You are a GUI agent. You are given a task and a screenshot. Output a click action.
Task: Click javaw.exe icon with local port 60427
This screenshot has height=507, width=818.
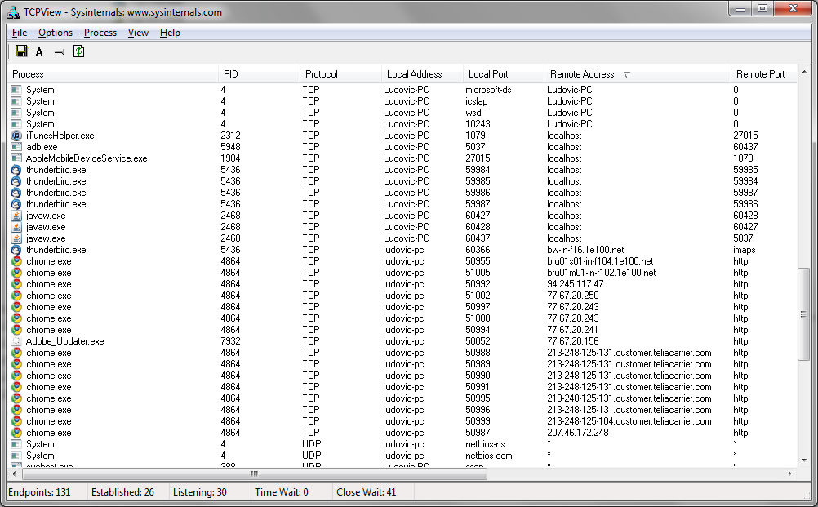pyautogui.click(x=16, y=216)
